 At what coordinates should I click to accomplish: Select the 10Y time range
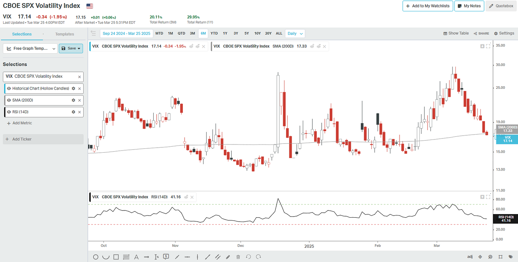tap(258, 33)
